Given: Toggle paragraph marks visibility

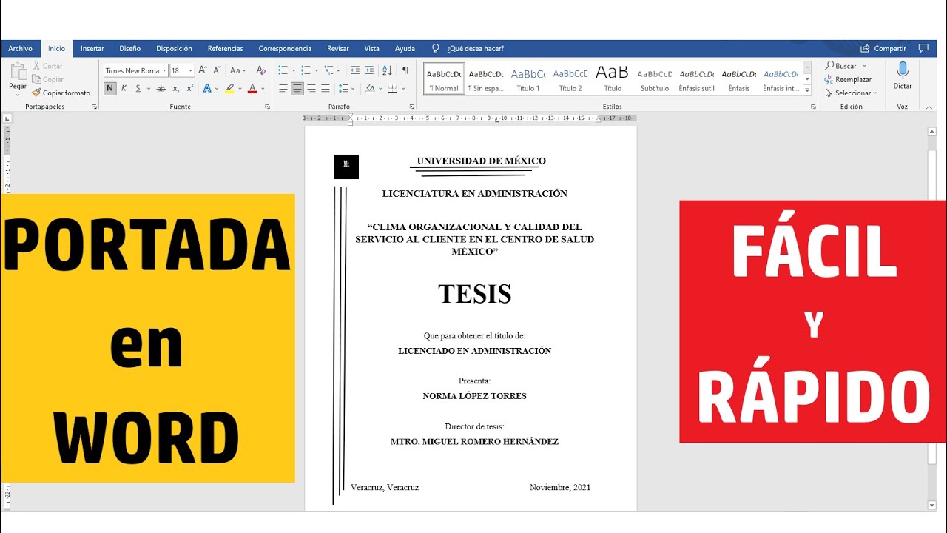Looking at the screenshot, I should (406, 70).
